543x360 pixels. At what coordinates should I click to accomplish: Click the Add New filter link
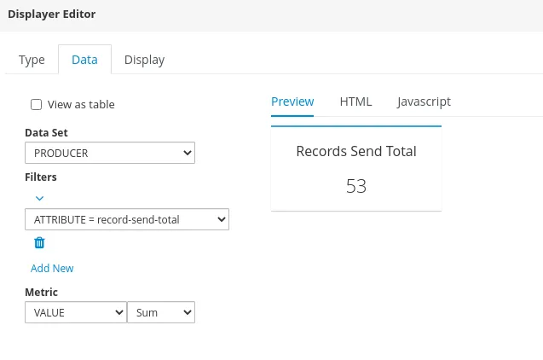tap(52, 268)
